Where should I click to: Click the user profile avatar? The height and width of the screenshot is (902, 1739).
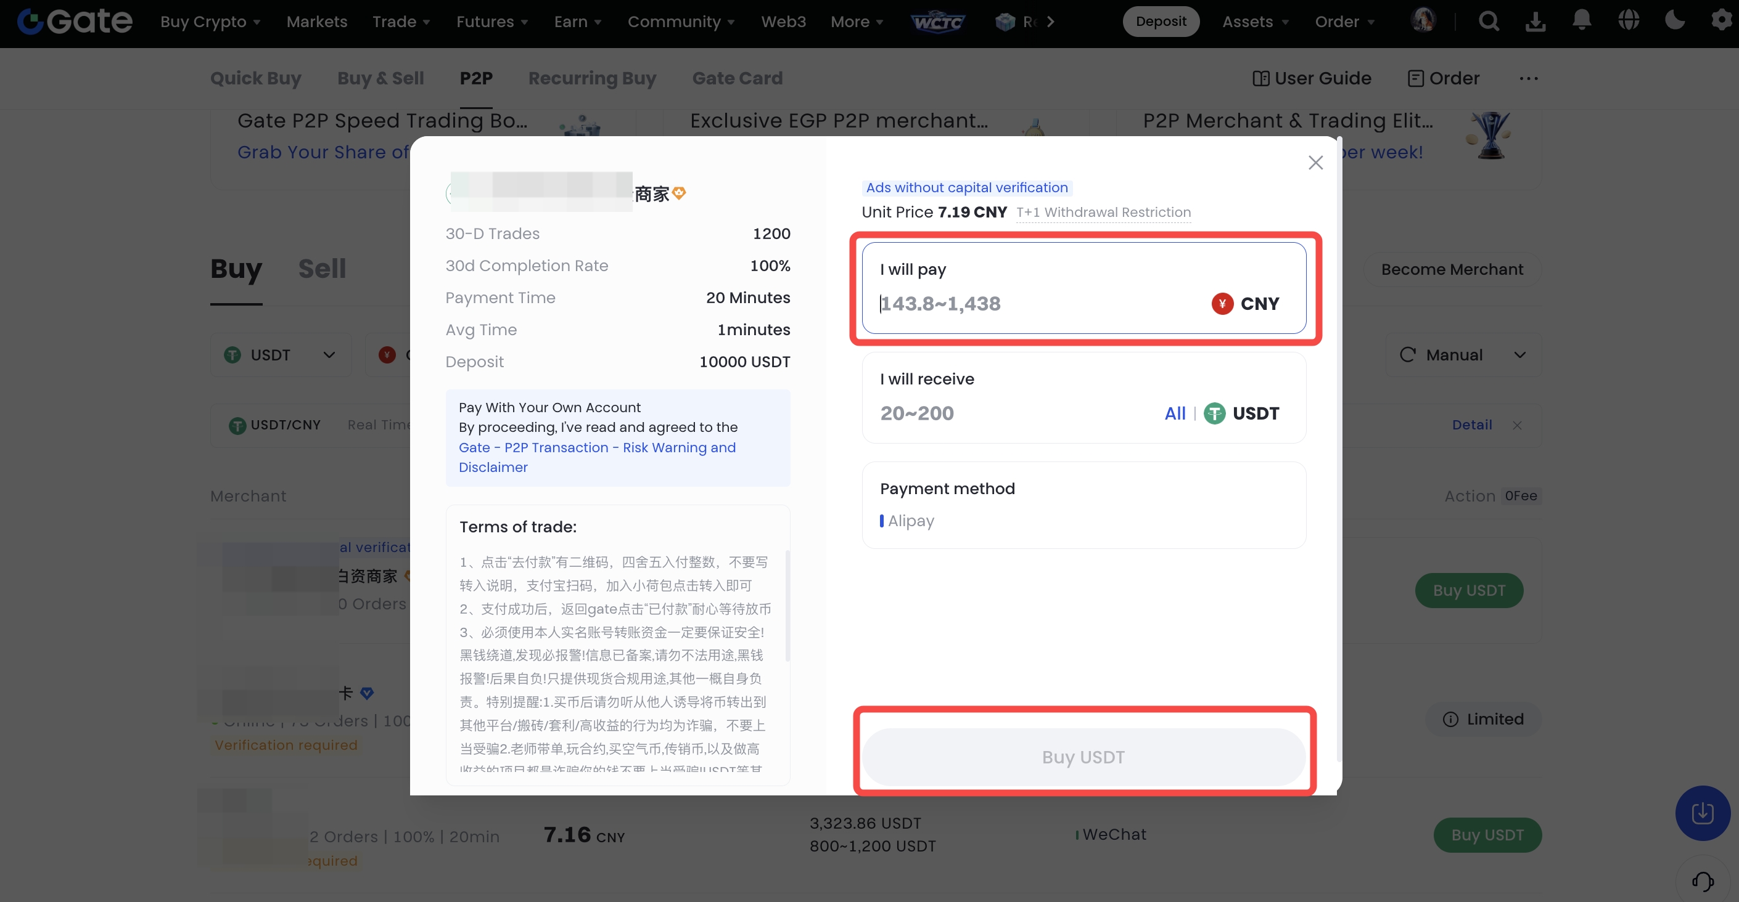[x=1423, y=20]
